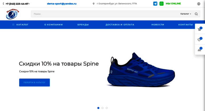Expand the Каталог dropdown in search bar
Viewport: 205px width, 111px height.
click(186, 14)
